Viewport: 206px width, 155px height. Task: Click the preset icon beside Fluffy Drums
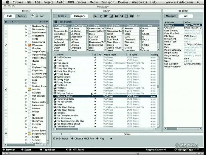[x=55, y=58]
